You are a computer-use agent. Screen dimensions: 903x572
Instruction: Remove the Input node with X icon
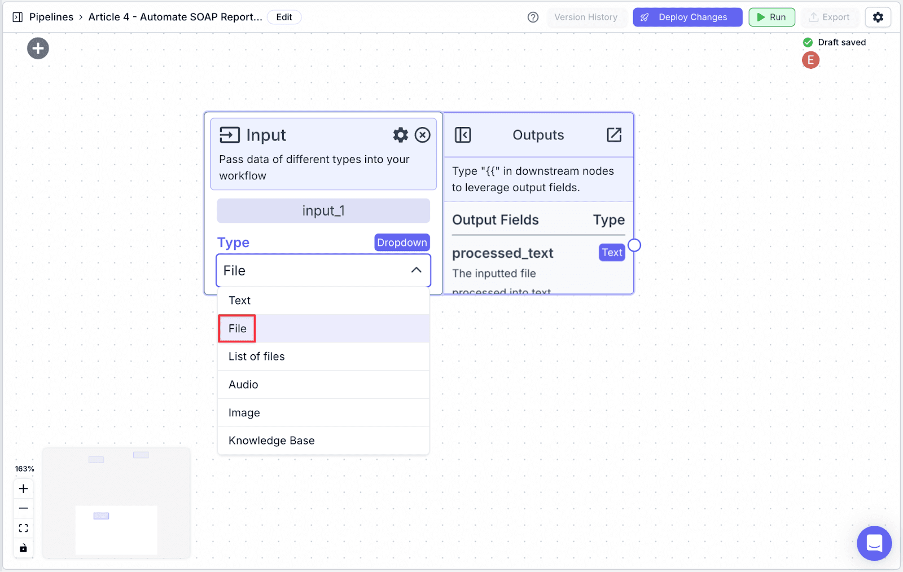pos(423,135)
